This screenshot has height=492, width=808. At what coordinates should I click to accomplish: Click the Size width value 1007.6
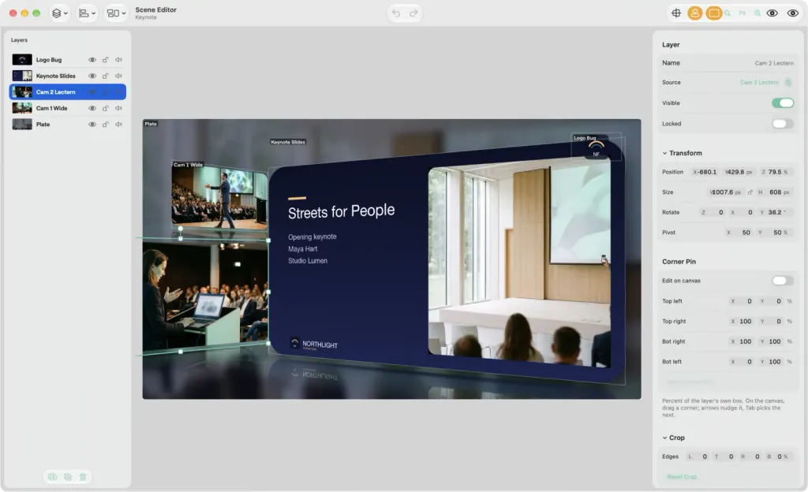coord(725,192)
